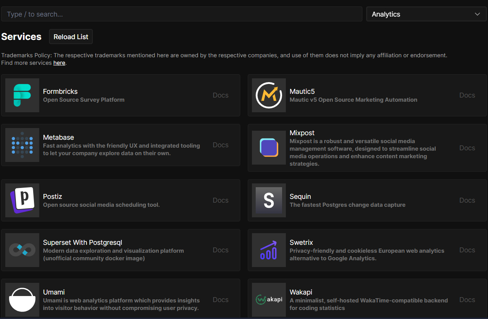Screen dimensions: 488x319
Task: Select the Formbricks service icon
Action: pyautogui.click(x=22, y=95)
